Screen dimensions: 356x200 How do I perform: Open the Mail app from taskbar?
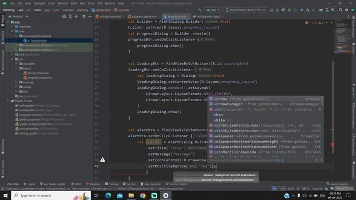(x=120, y=196)
